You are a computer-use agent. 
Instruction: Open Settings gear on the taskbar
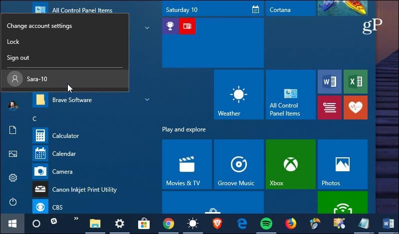pos(119,224)
